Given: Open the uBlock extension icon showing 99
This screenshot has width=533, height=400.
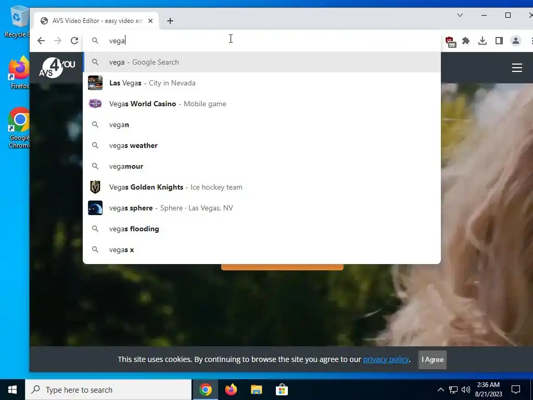Looking at the screenshot, I should pyautogui.click(x=450, y=42).
